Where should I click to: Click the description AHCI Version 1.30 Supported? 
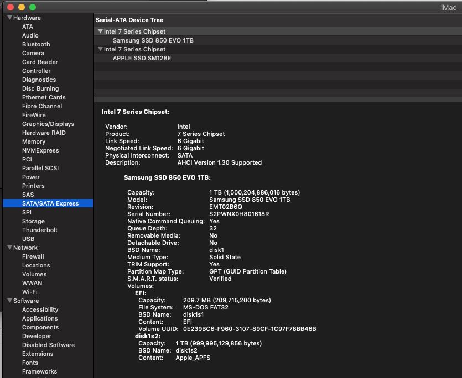click(x=220, y=162)
